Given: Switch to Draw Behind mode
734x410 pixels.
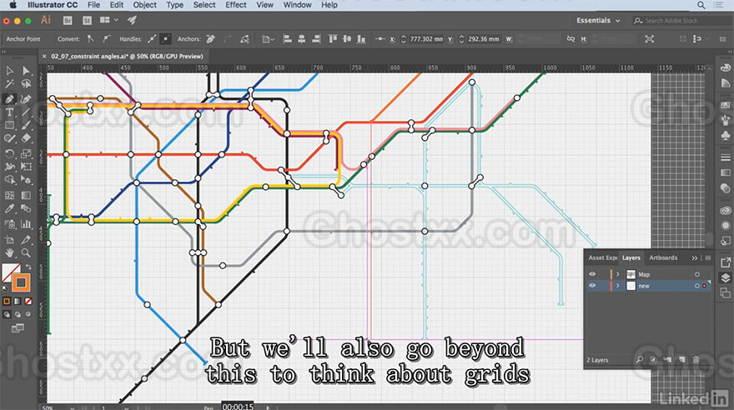Looking at the screenshot, I should (x=18, y=315).
